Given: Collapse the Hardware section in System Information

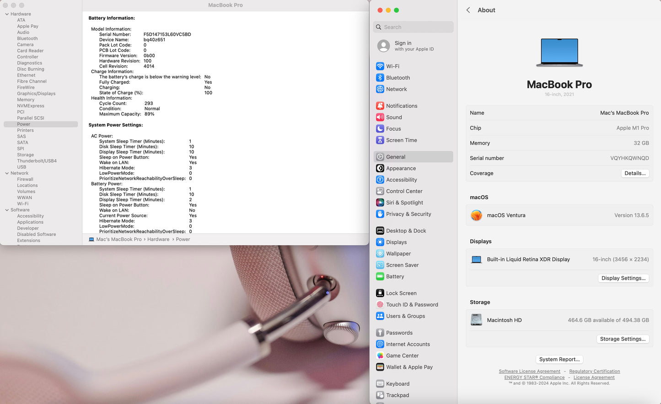Looking at the screenshot, I should pos(7,14).
